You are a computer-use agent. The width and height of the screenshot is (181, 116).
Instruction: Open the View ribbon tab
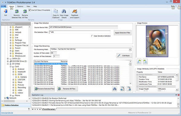click(28, 6)
